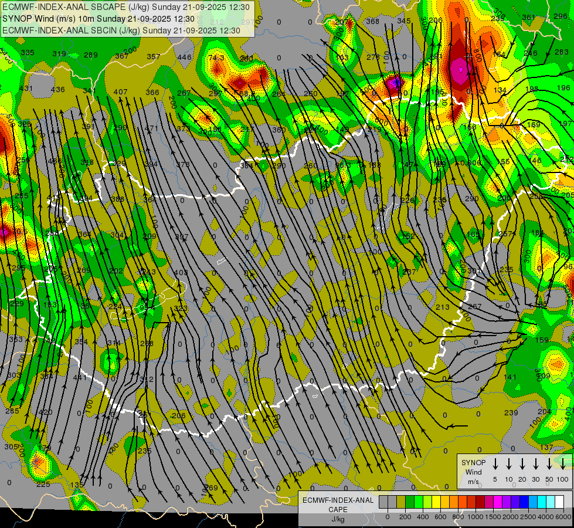This screenshot has width=574, height=528.
Task: Pick the pure blue swatch before 2500
Action: (524, 502)
